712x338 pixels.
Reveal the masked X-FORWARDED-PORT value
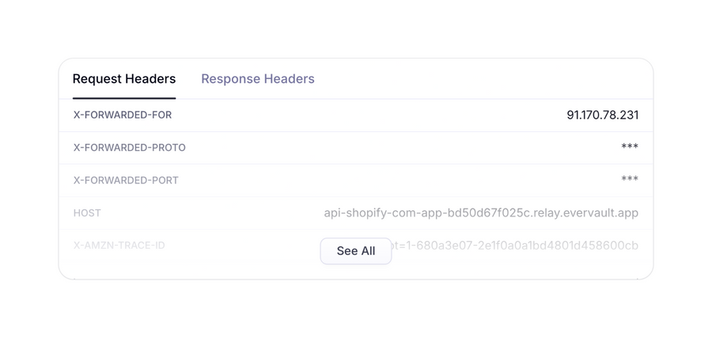coord(630,179)
